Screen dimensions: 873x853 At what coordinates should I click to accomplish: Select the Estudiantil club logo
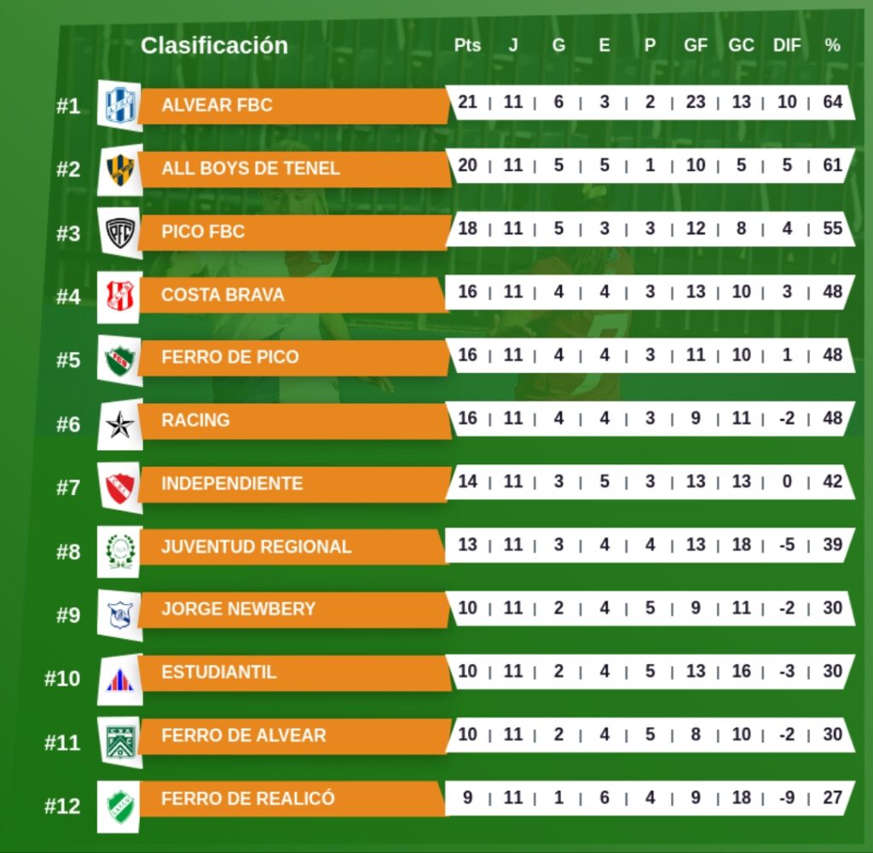tap(119, 676)
